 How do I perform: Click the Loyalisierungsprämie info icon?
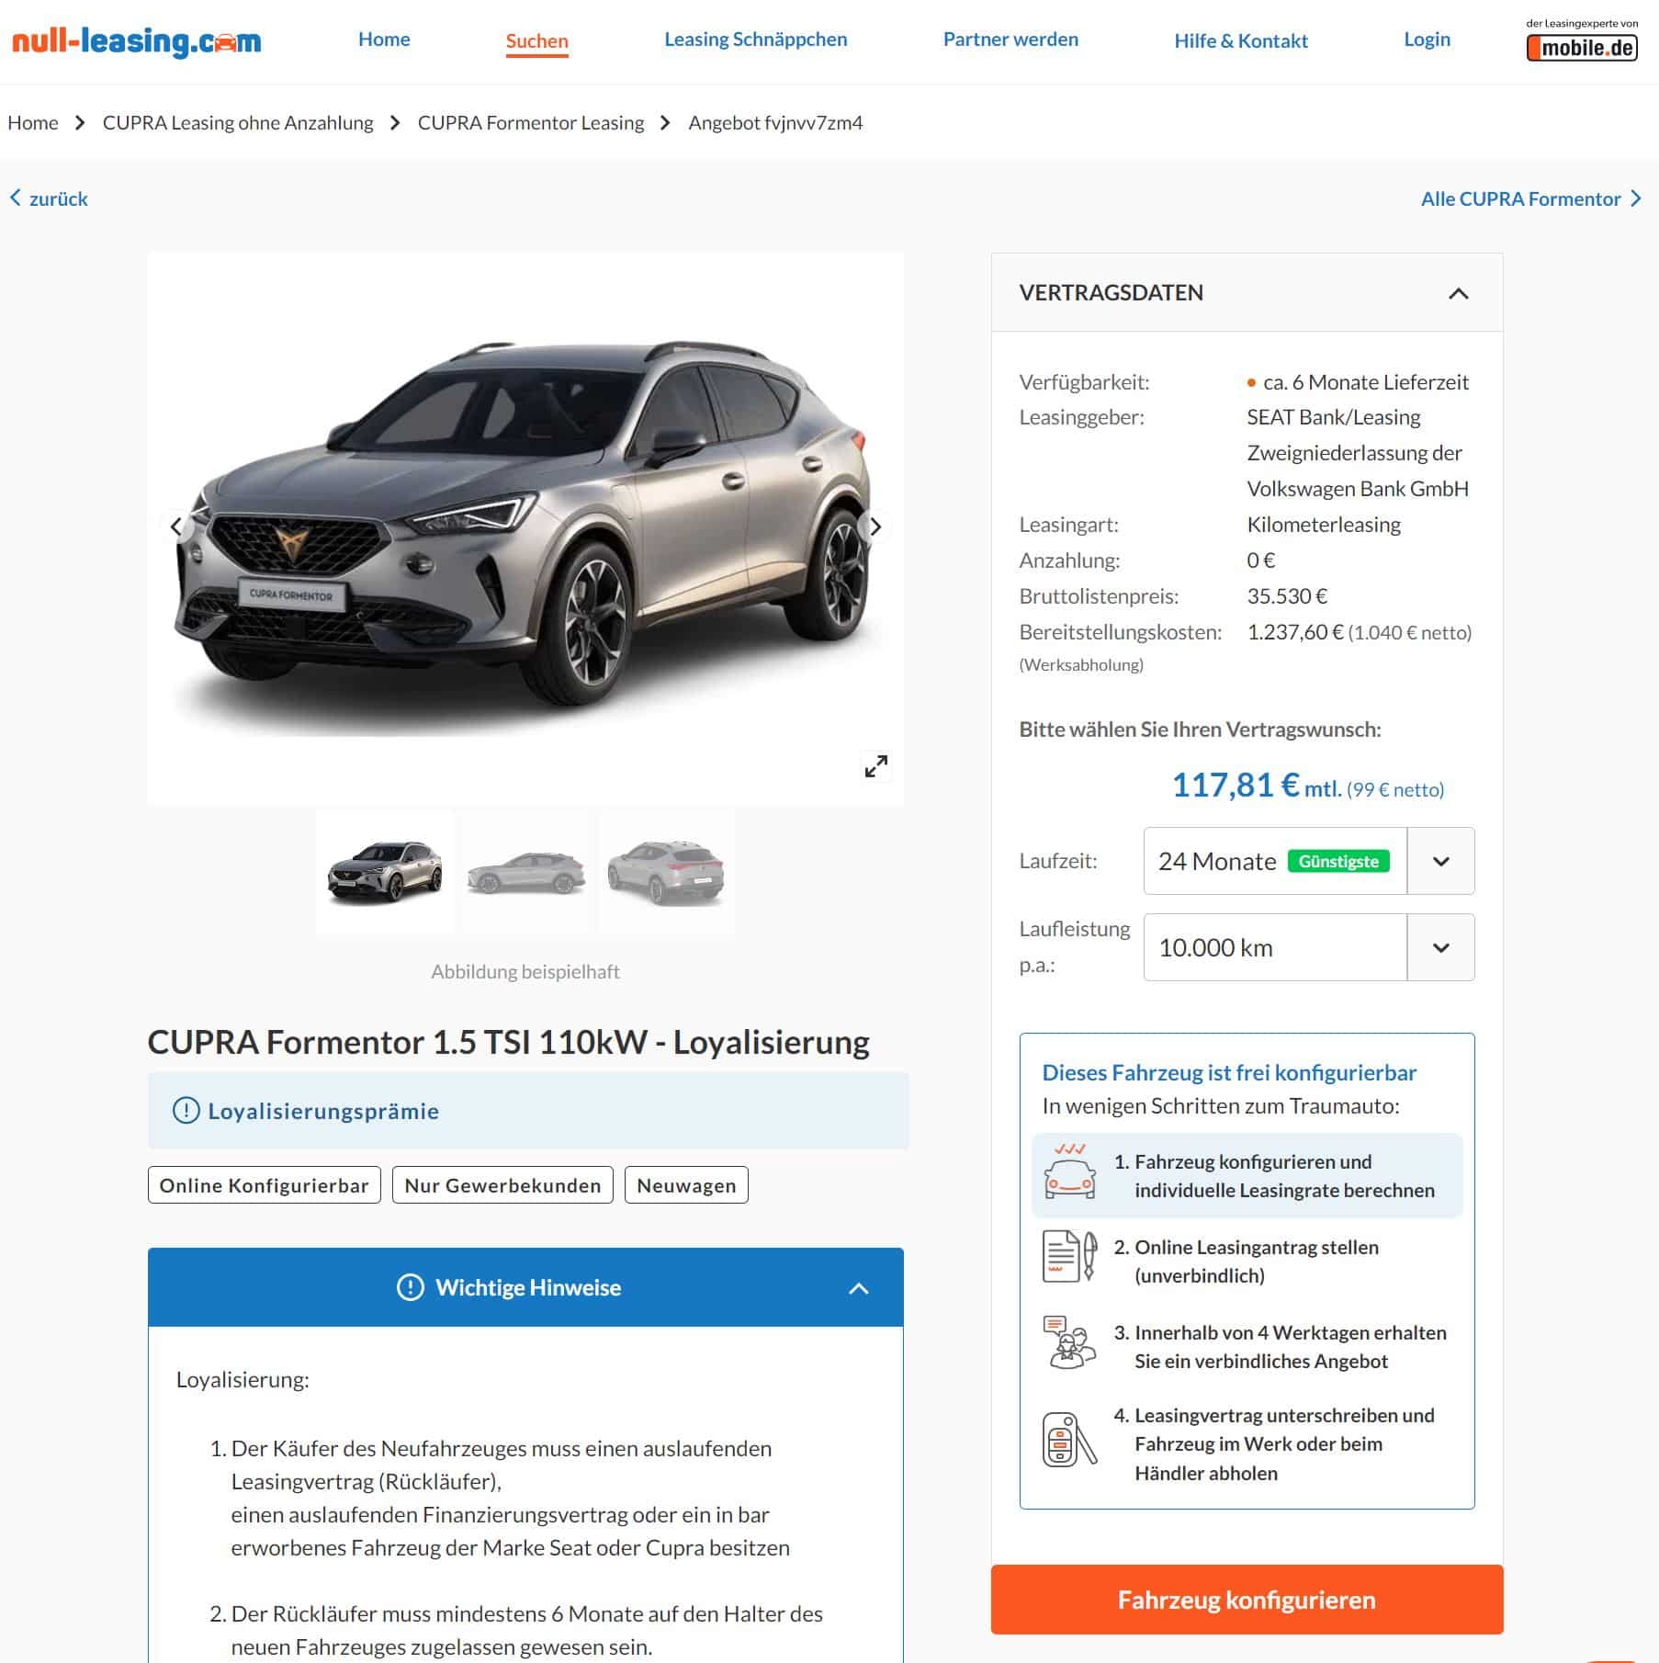186,1110
